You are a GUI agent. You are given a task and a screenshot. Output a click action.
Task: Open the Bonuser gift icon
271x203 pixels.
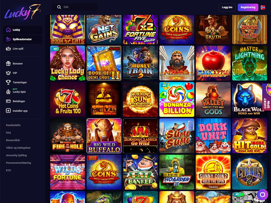coord(8,64)
